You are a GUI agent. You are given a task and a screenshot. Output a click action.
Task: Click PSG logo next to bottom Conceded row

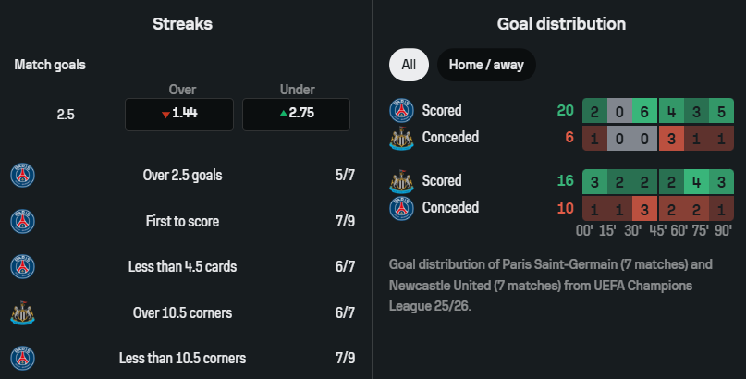(401, 207)
